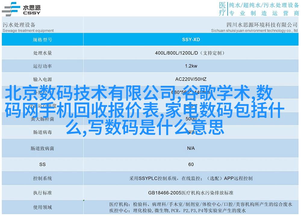This screenshot has height=216, width=301.
Task: Select the AC220V/50HZ value cell
Action: (191, 79)
